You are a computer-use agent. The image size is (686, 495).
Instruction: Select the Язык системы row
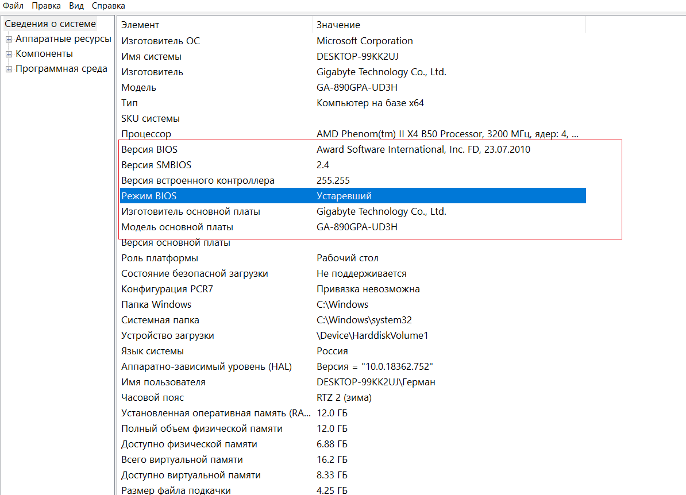[353, 351]
